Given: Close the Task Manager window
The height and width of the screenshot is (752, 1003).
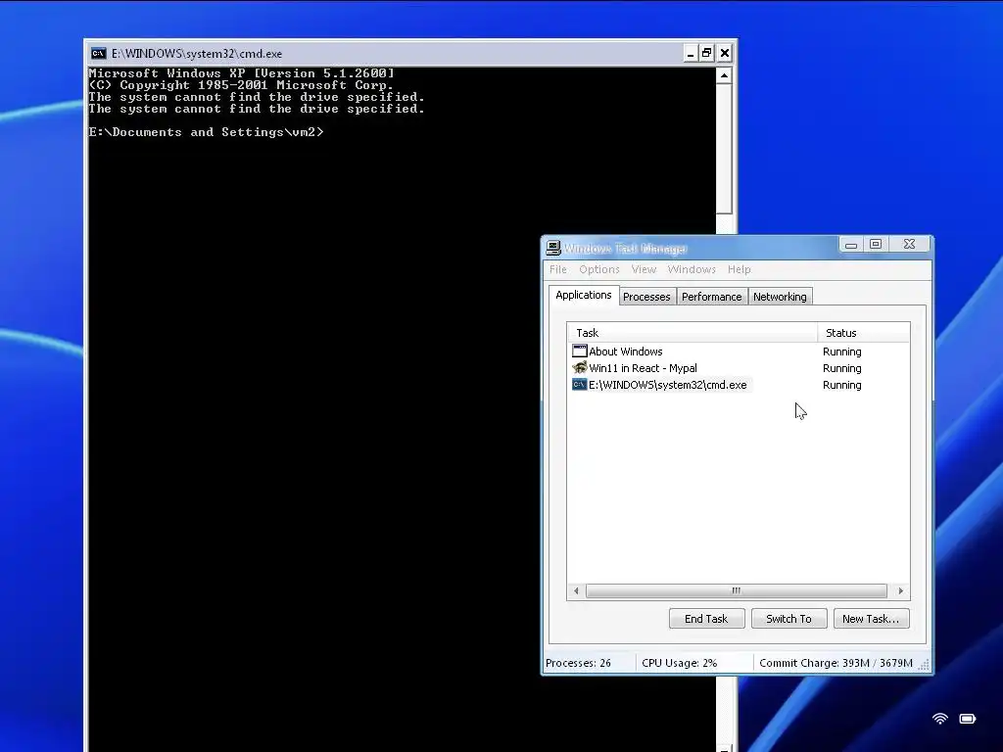Looking at the screenshot, I should pos(909,244).
